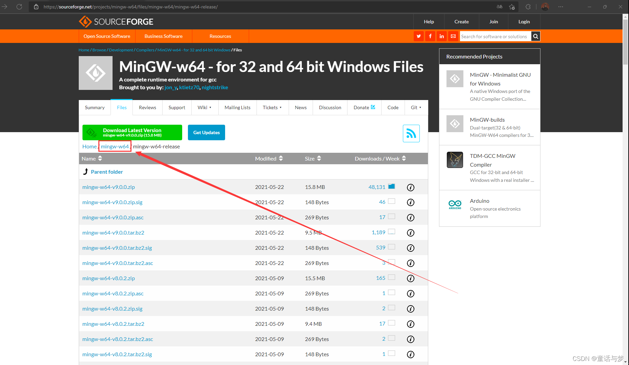Click the Join link
The width and height of the screenshot is (629, 365).
494,22
